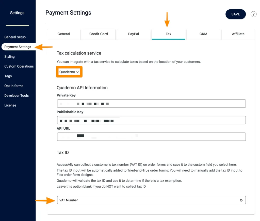Click the help question mark icon
This screenshot has width=260, height=221.
(253, 14)
